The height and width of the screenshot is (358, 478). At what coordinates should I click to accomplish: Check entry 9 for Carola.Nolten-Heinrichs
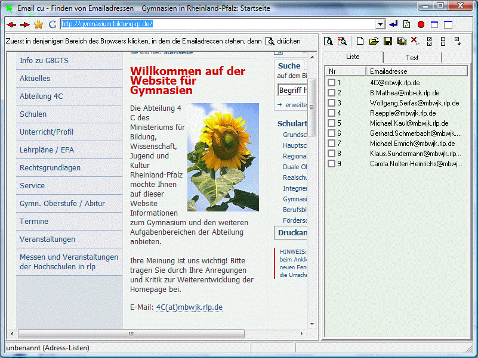(332, 164)
